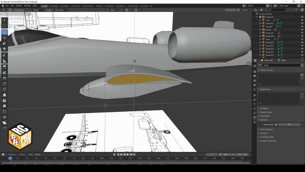Expand the Vertex Groups panel
This screenshot has width=305, height=172.
[266, 70]
